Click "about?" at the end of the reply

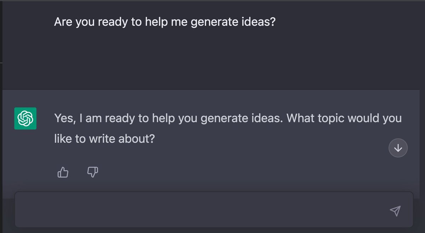[136, 139]
